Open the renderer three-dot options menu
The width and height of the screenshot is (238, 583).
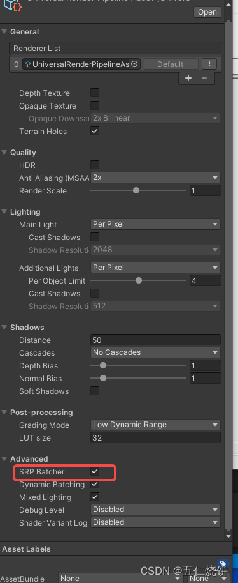(209, 64)
